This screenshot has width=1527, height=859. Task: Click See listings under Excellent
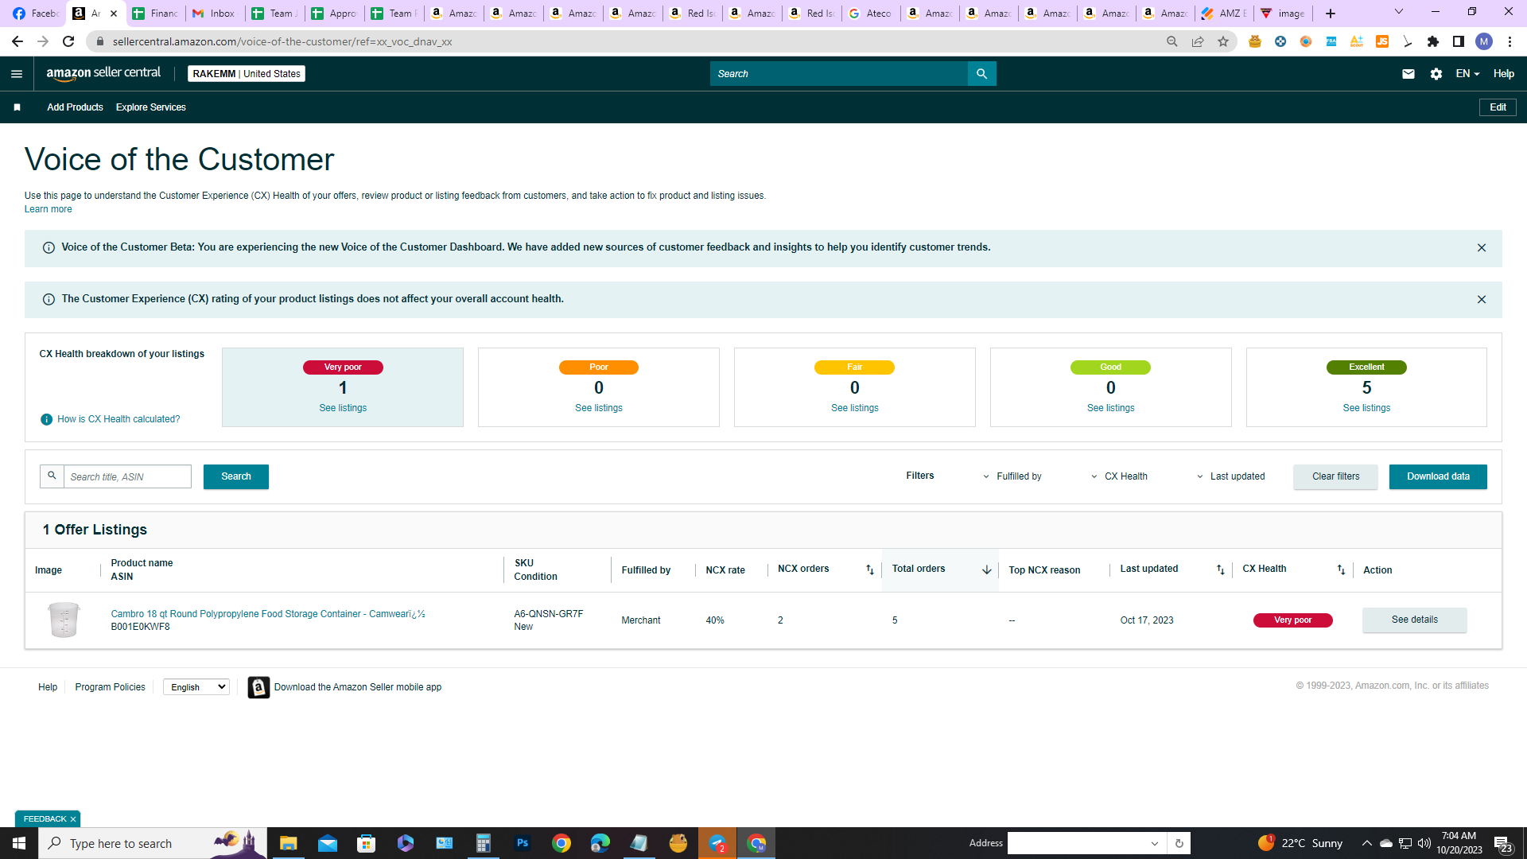(x=1367, y=408)
